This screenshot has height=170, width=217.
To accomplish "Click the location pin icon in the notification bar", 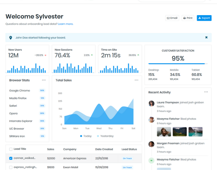I will [x=11, y=37].
